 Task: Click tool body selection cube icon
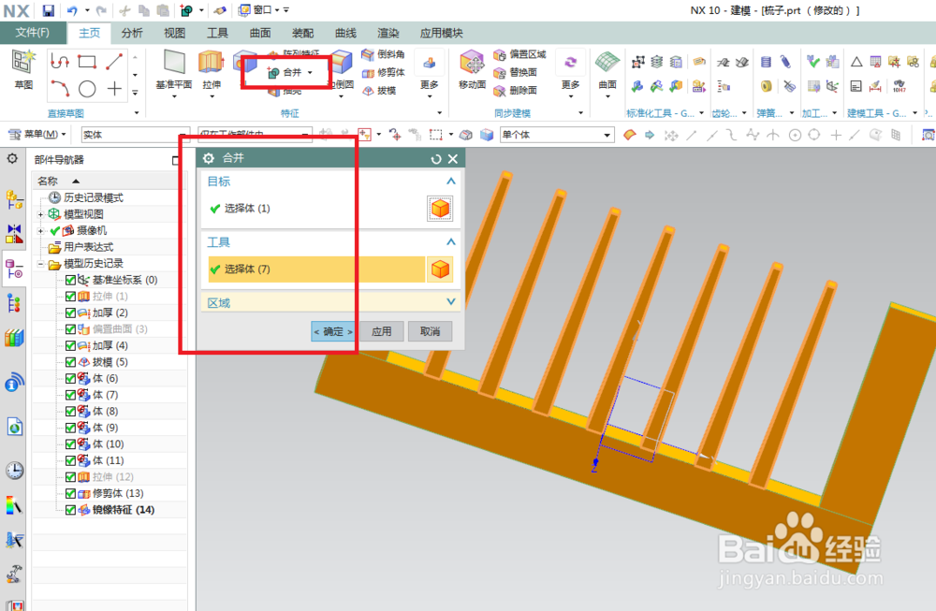pyautogui.click(x=440, y=269)
